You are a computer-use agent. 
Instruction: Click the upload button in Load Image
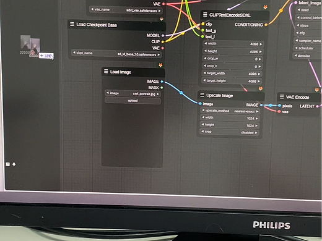pos(133,101)
